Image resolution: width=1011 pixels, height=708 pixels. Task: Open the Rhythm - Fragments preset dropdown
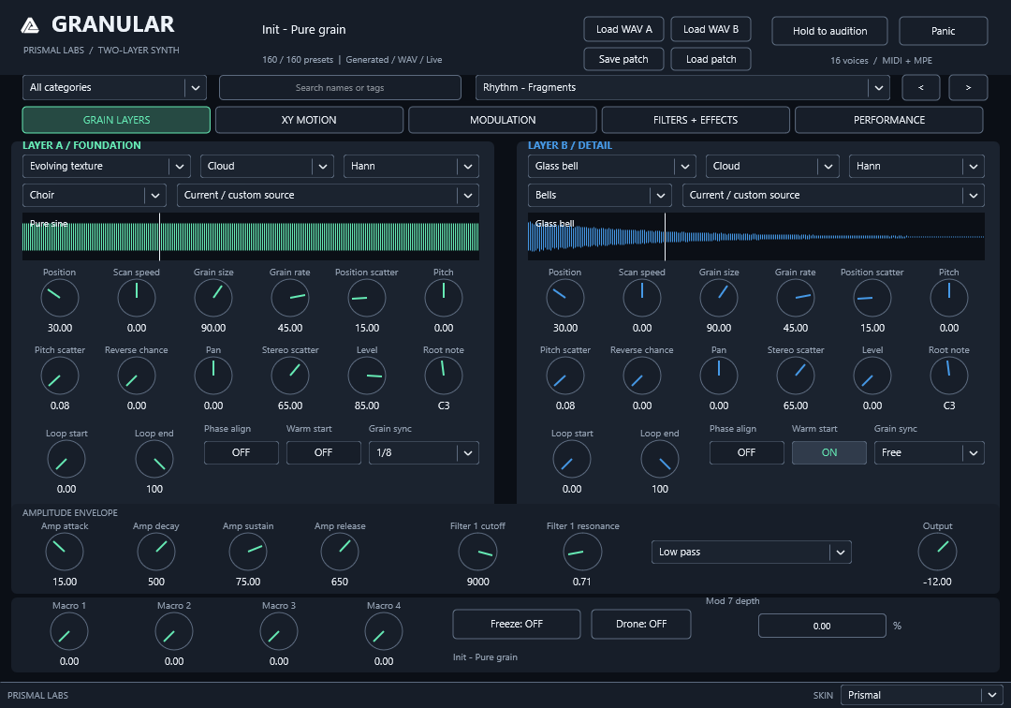coord(682,88)
